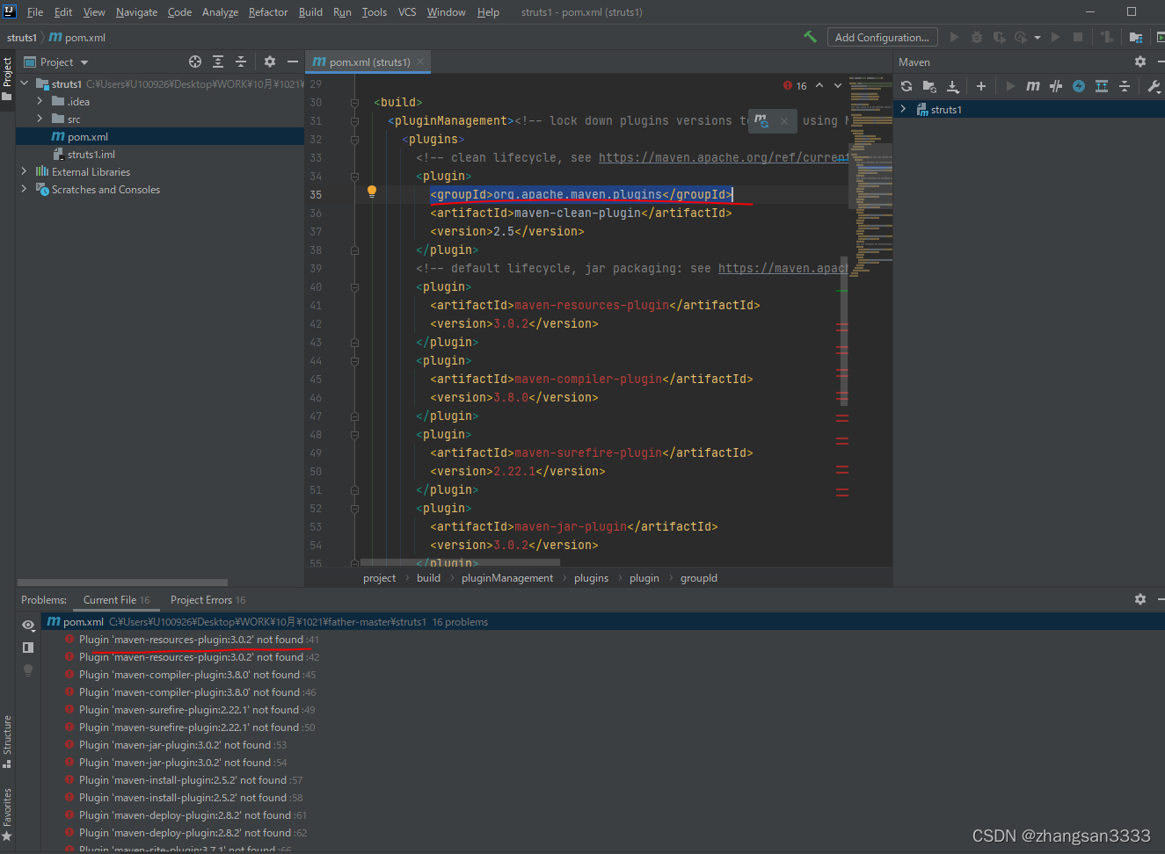1165x854 pixels.
Task: Open Problems panel gear settings
Action: (1140, 599)
